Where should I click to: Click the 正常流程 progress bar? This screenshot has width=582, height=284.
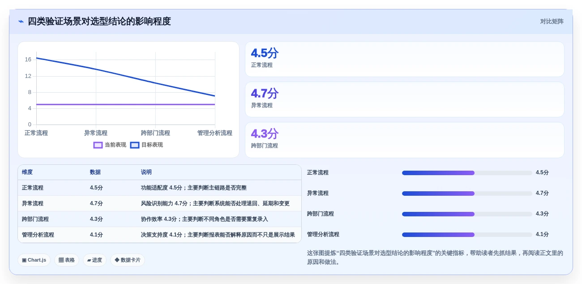click(467, 173)
